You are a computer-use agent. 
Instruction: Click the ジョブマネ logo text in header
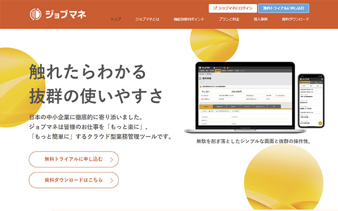pyautogui.click(x=66, y=14)
